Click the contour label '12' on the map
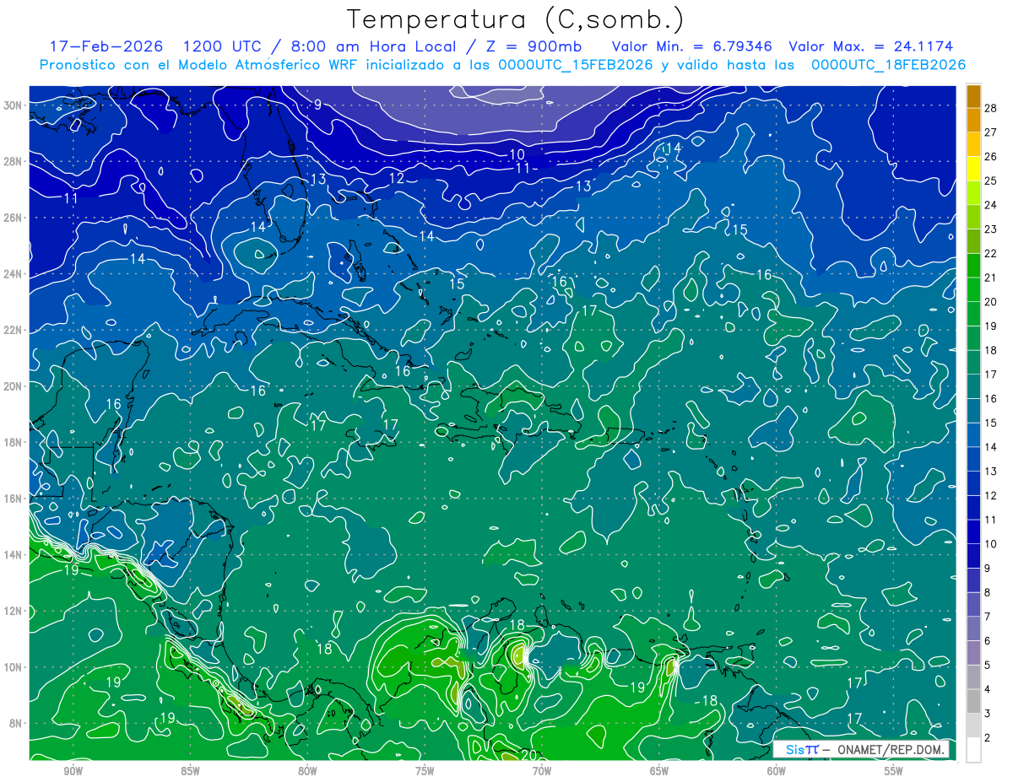The height and width of the screenshot is (782, 1013). (397, 178)
